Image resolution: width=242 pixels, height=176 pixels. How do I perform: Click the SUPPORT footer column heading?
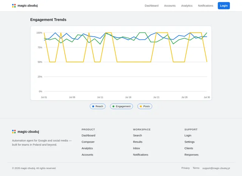coord(191,130)
